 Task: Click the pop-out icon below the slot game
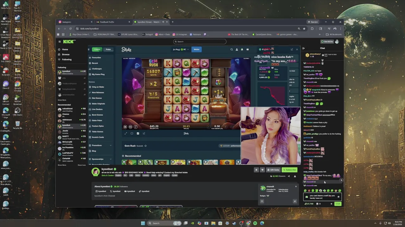pyautogui.click(x=144, y=133)
